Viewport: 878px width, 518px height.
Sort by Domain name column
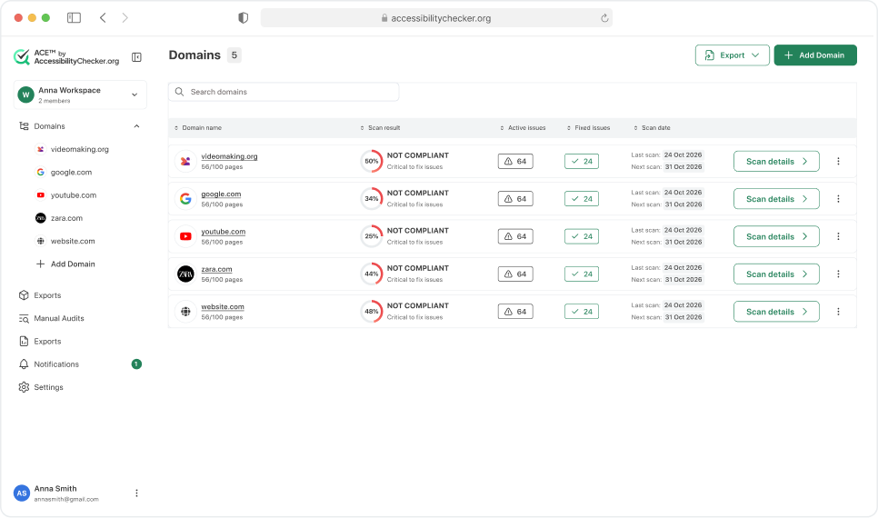click(198, 127)
